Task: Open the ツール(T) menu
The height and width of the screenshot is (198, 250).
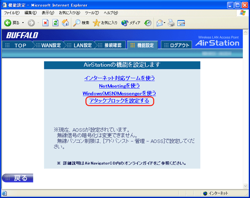Action: [92, 13]
